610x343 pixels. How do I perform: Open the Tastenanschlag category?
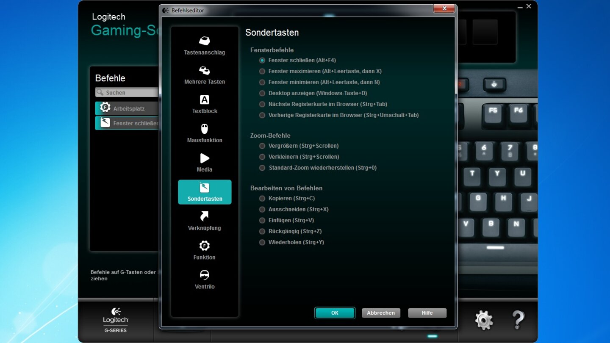click(x=205, y=46)
